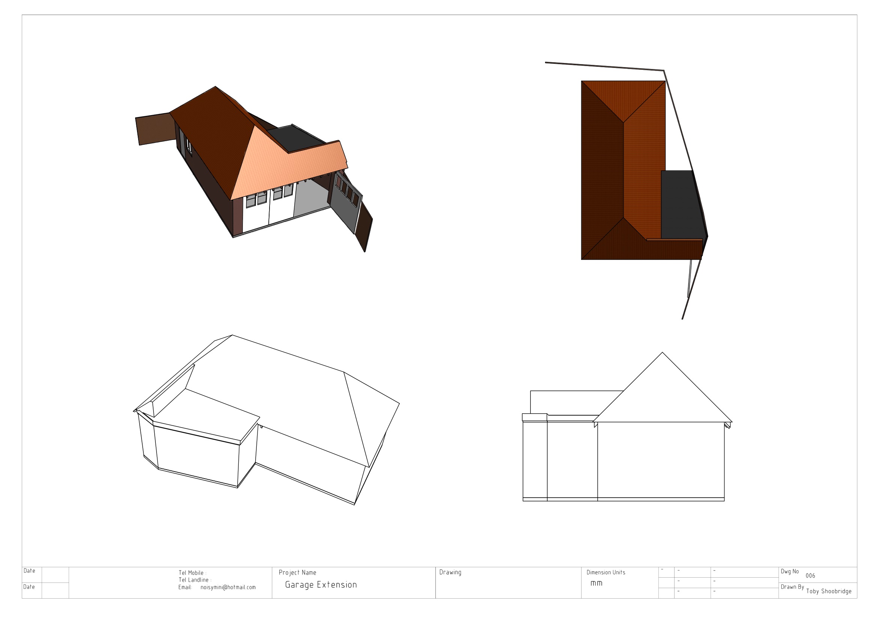878x620 pixels.
Task: Click the Garage Extension project name text
Action: pyautogui.click(x=321, y=584)
